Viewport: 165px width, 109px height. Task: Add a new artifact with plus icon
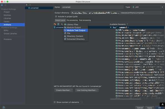coord(27,5)
